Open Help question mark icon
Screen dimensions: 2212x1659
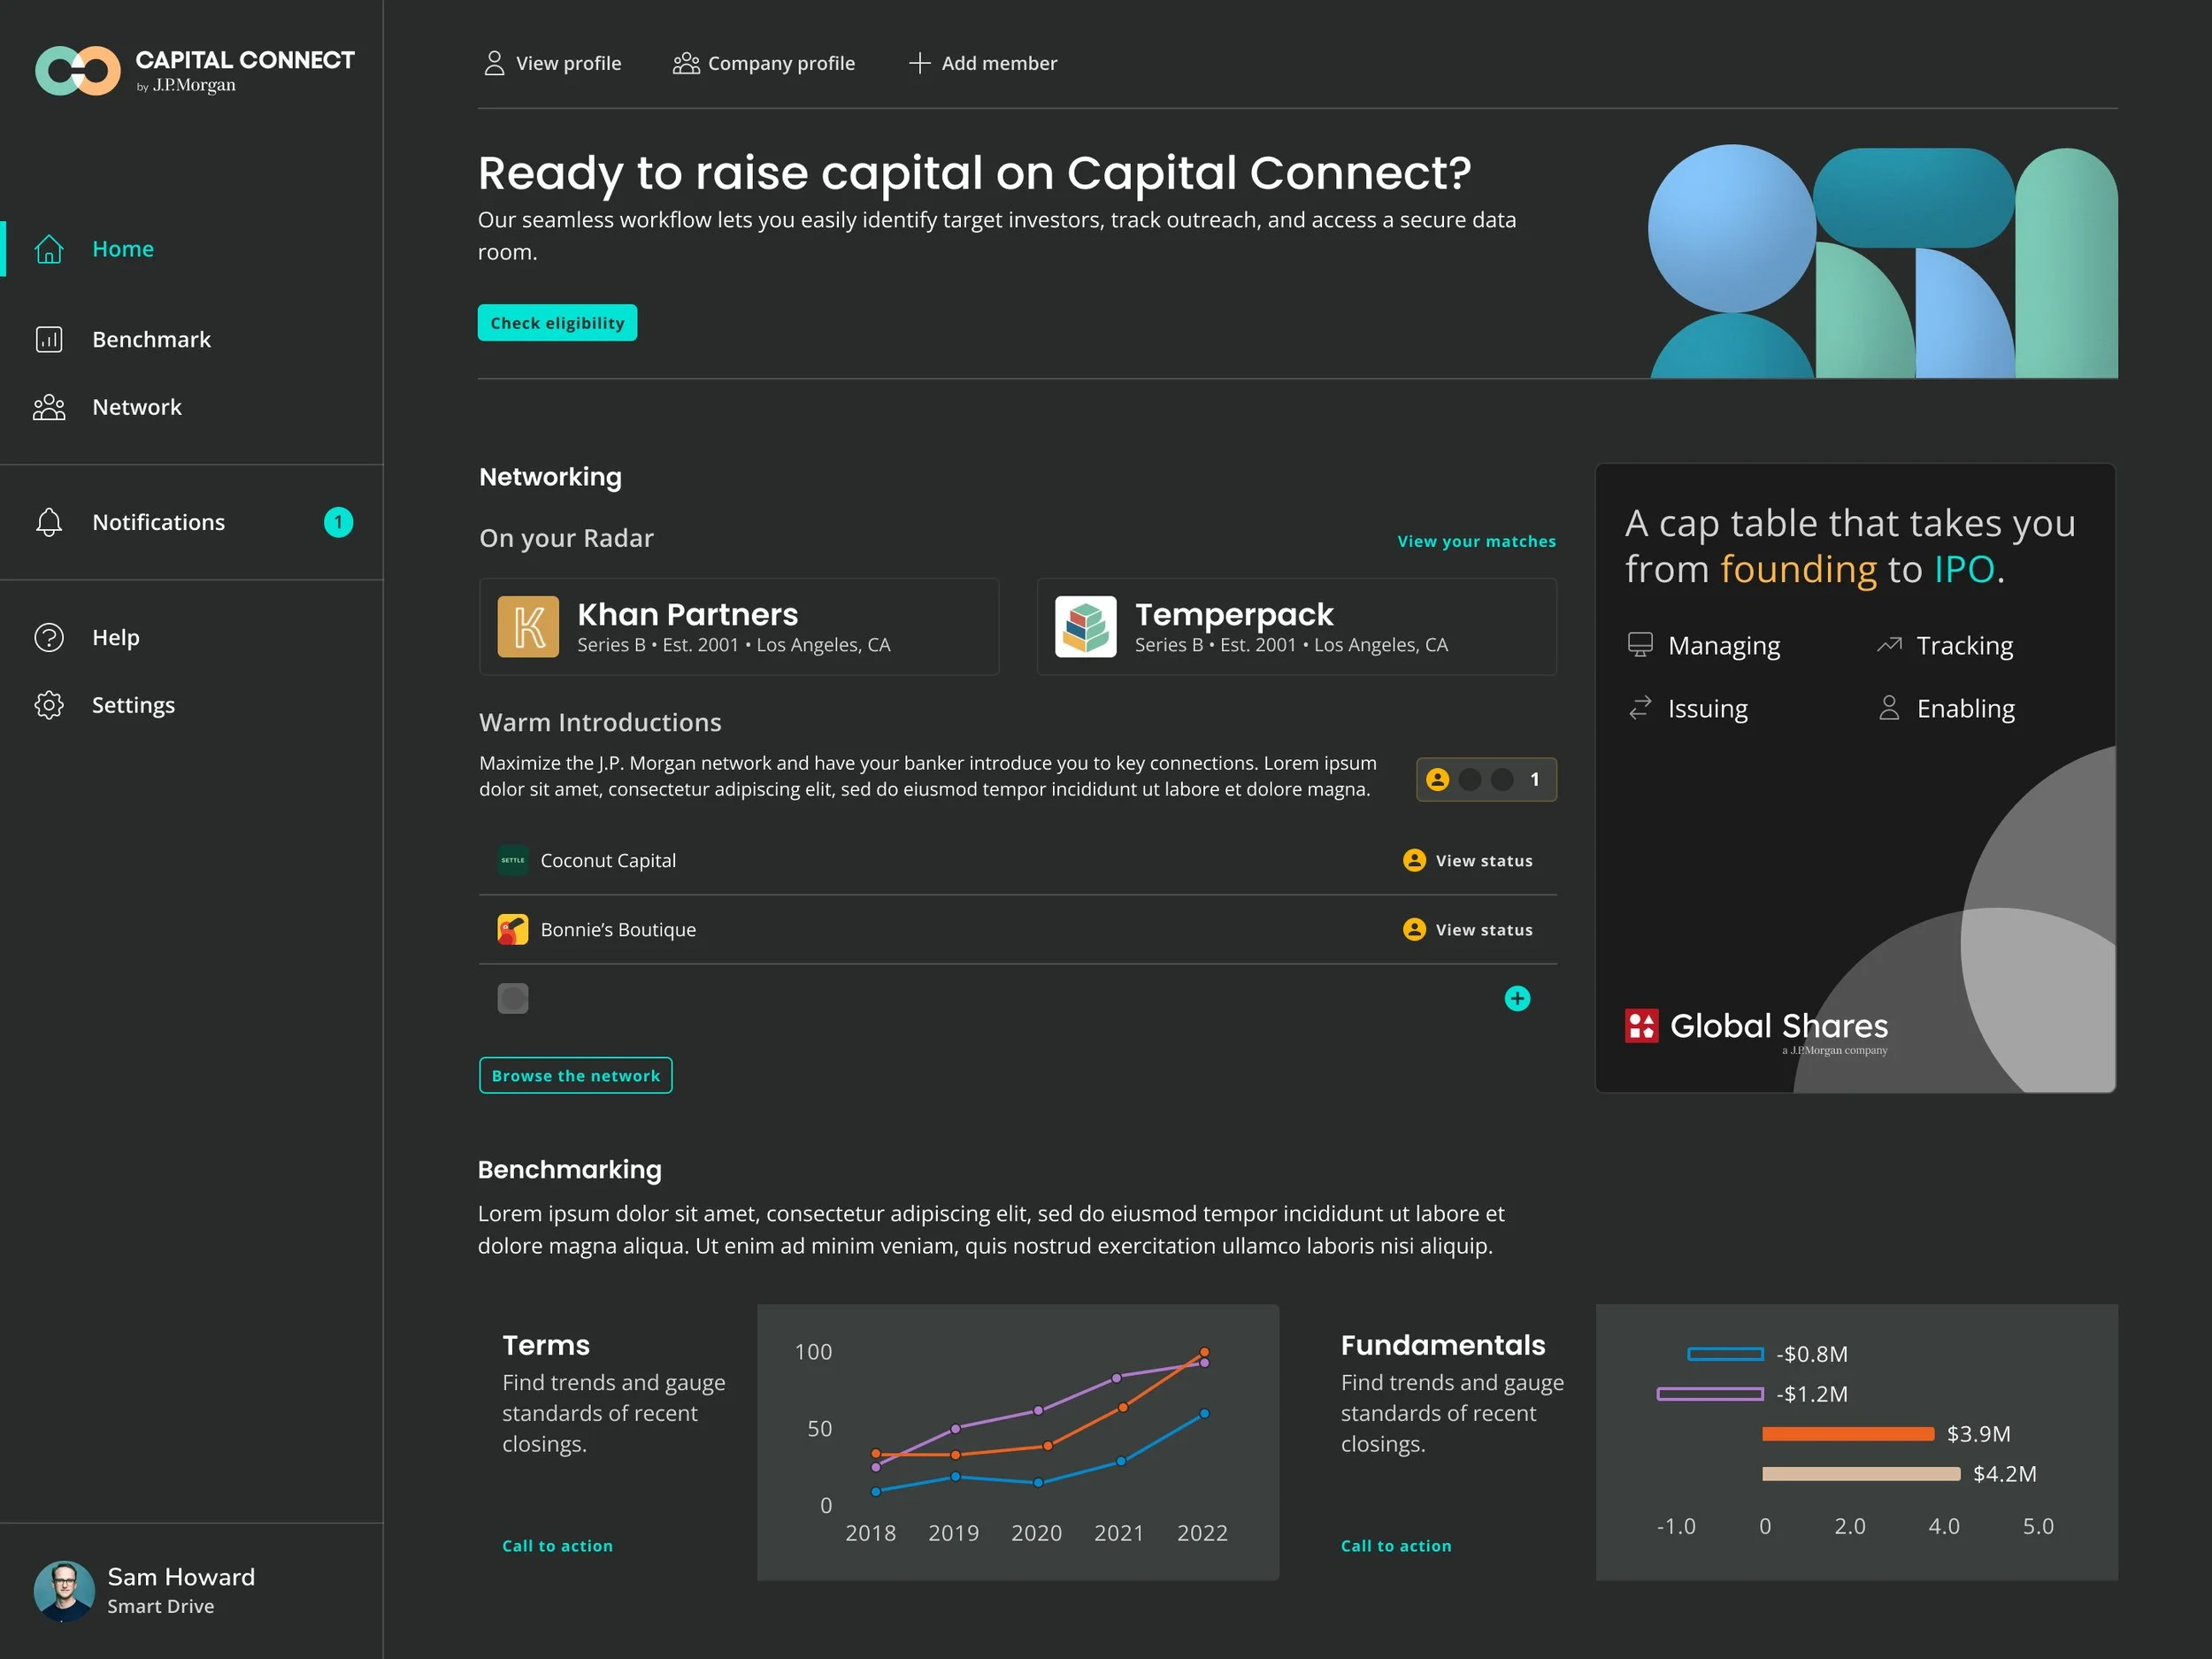tap(49, 638)
